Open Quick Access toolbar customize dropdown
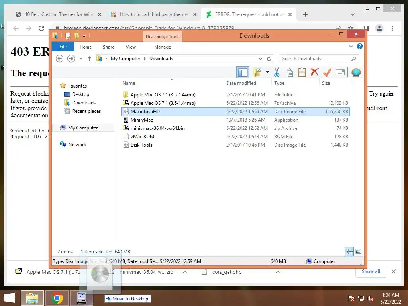This screenshot has width=408, height=306. pyautogui.click(x=84, y=36)
